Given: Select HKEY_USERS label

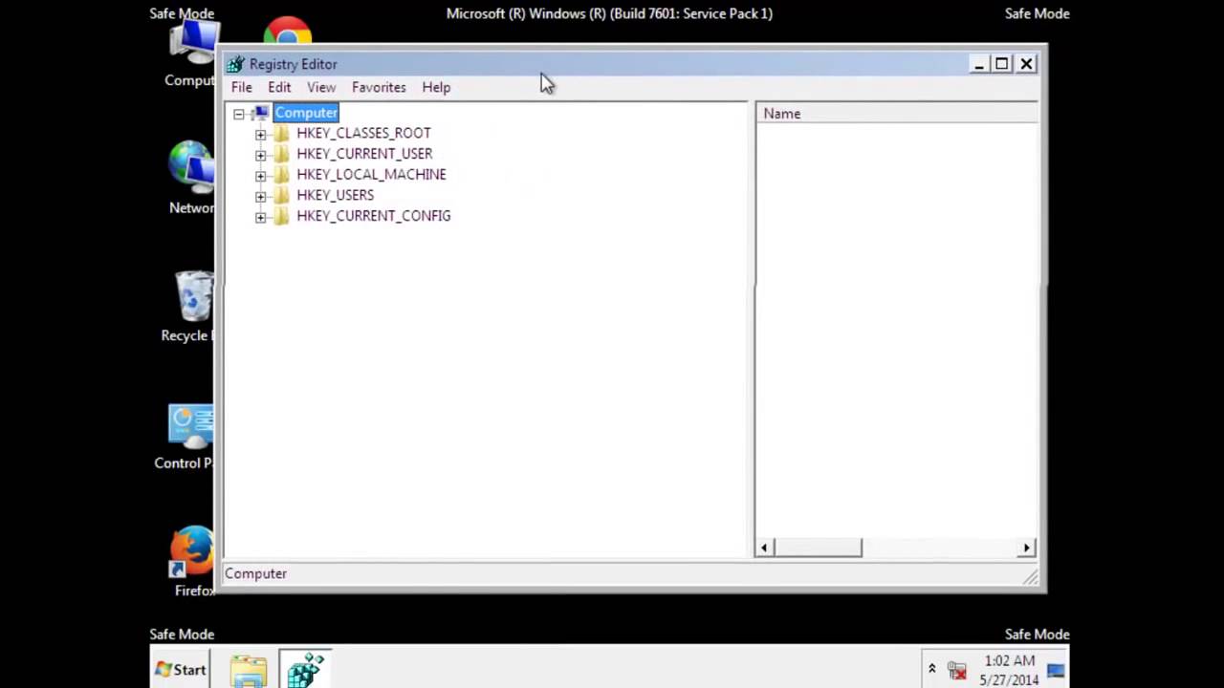Looking at the screenshot, I should click(335, 195).
